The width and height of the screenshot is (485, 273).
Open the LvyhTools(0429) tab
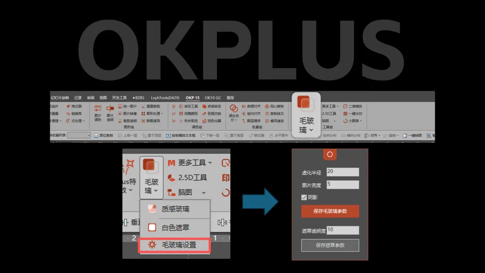tap(165, 98)
